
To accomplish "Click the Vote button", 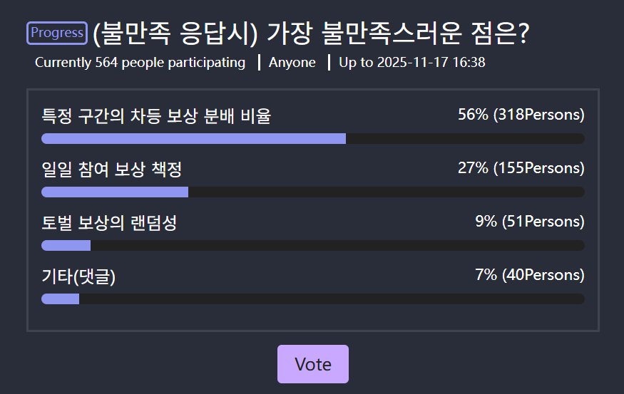I will tap(312, 364).
